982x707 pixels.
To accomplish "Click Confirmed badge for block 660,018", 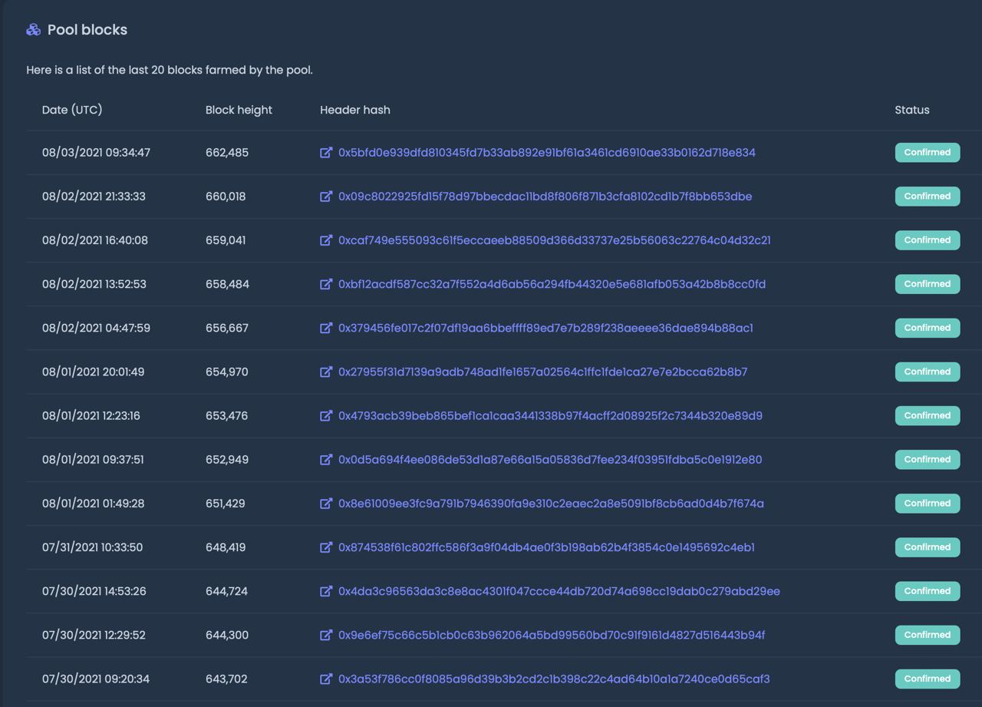I will tap(928, 196).
